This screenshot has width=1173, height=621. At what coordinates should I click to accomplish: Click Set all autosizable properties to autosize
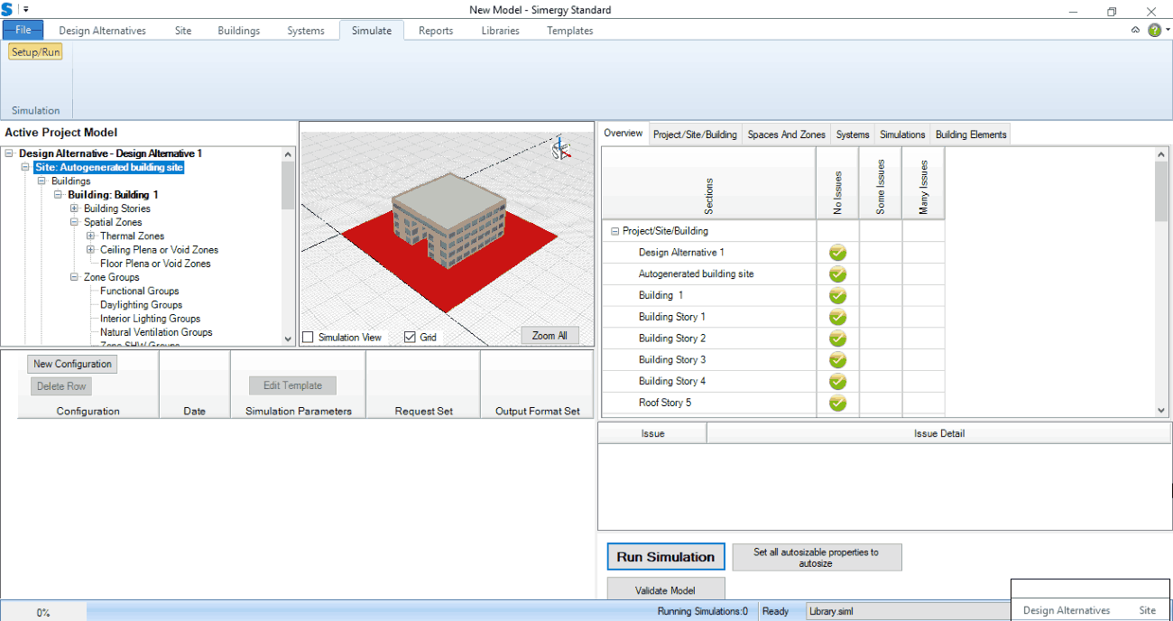click(x=816, y=557)
